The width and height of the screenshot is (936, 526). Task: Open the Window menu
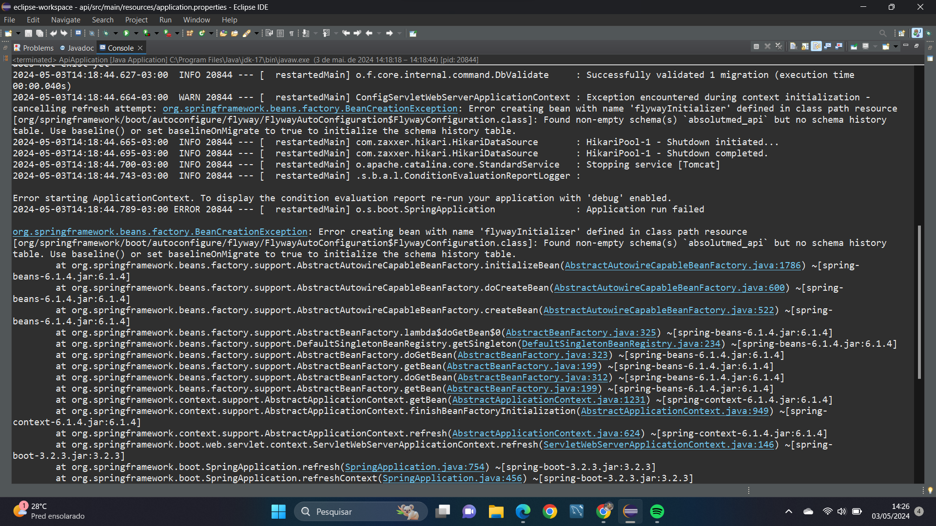coord(196,20)
